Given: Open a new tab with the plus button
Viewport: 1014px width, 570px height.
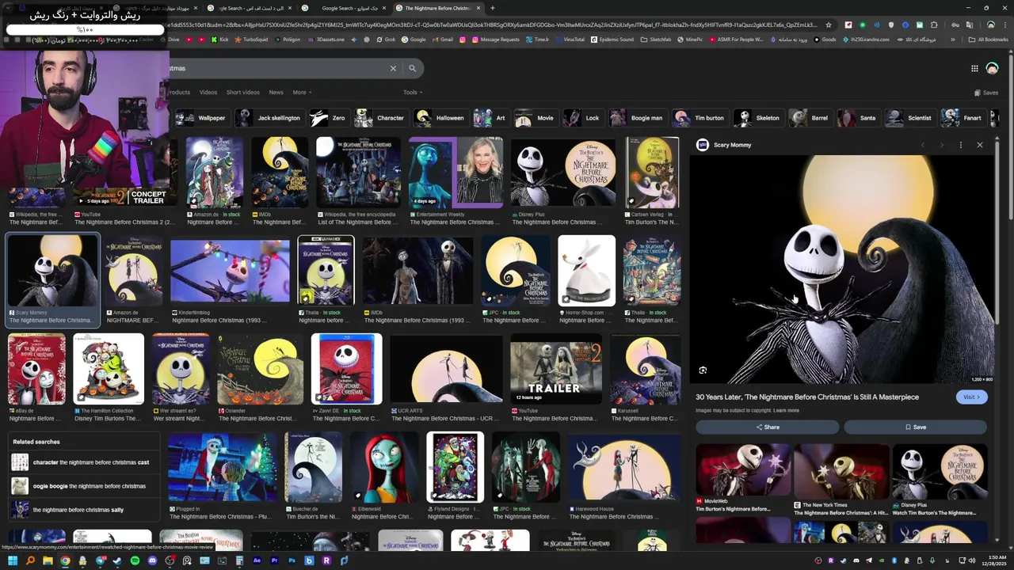Looking at the screenshot, I should tap(492, 8).
